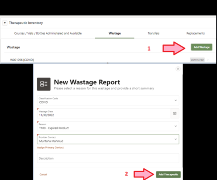The height and width of the screenshot is (180, 217).
Task: Click the COMPLETED status badge
Action: pos(197,60)
